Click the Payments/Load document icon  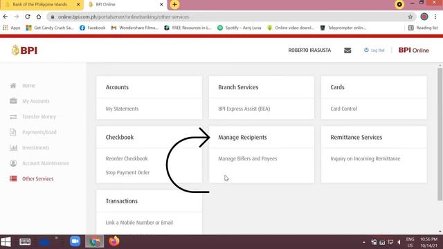coord(13,132)
